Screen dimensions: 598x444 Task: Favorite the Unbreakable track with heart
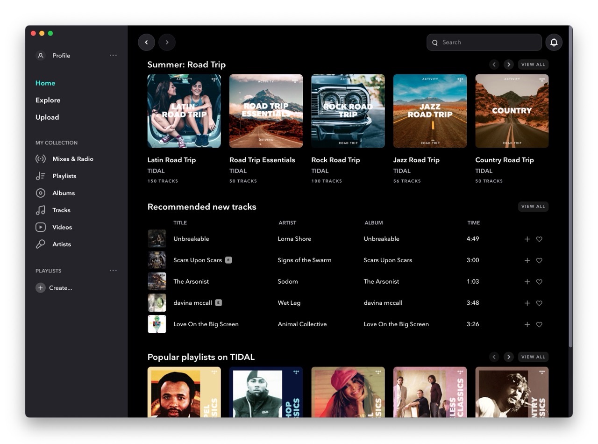(539, 239)
